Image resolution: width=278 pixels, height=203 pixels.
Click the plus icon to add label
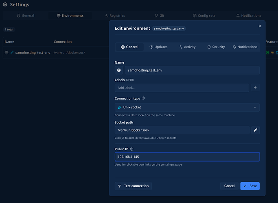(255, 88)
